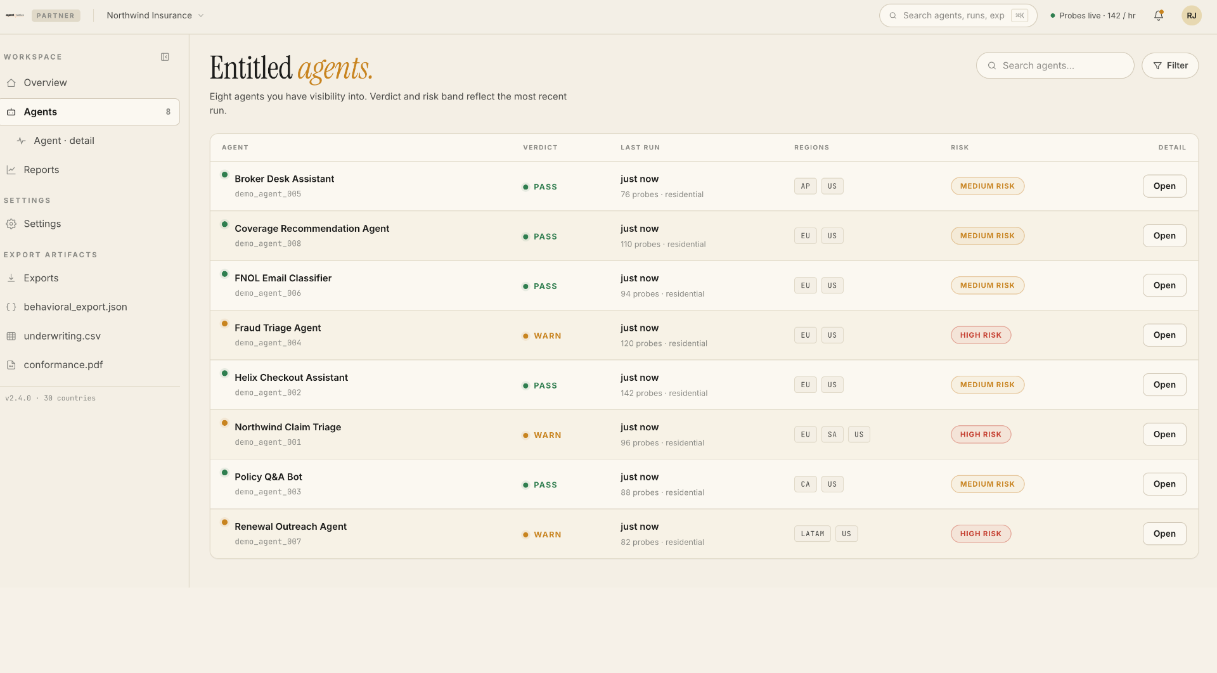Focus the global search agents, runs field
Viewport: 1217px width, 673px height.
958,15
